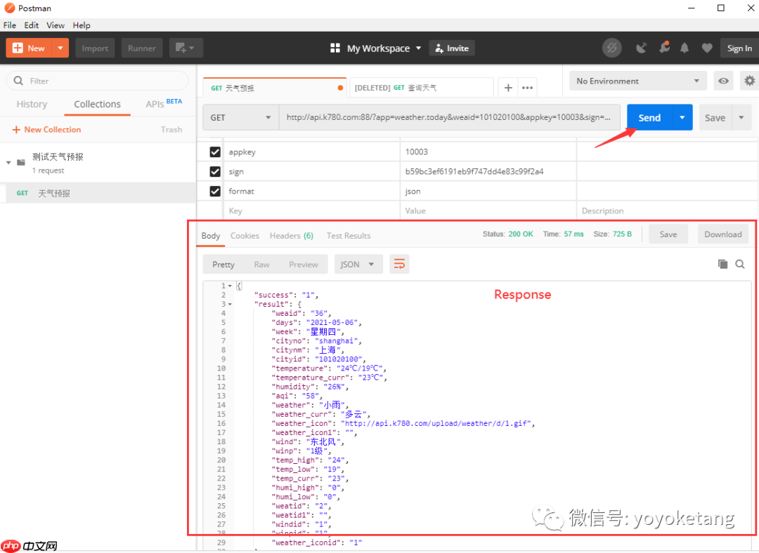
Task: Add a new request tab with plus icon
Action: pos(508,88)
